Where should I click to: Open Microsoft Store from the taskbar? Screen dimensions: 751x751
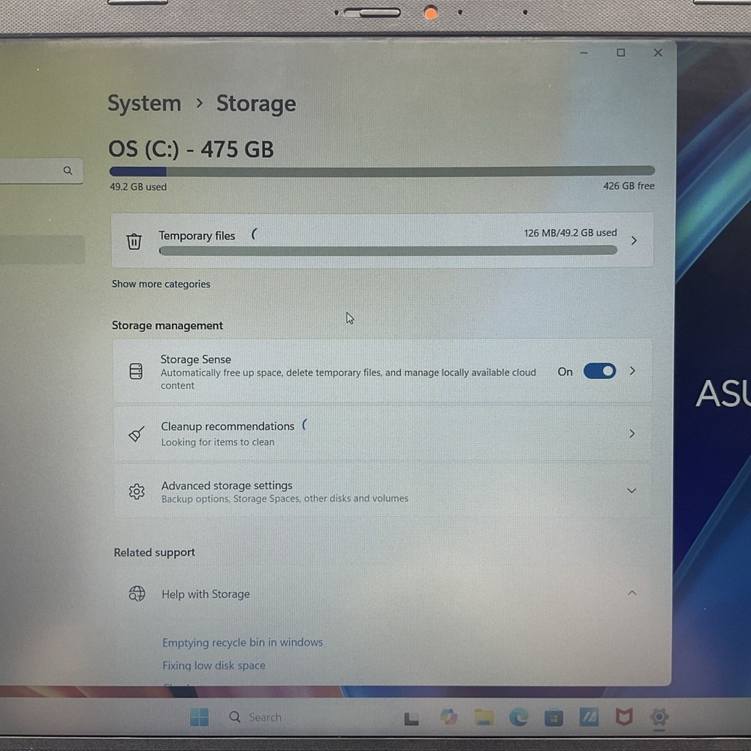pos(553,717)
